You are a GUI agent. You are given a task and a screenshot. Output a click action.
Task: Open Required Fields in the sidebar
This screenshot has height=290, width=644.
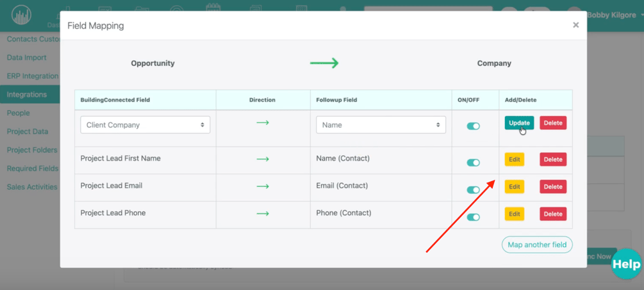[33, 168]
